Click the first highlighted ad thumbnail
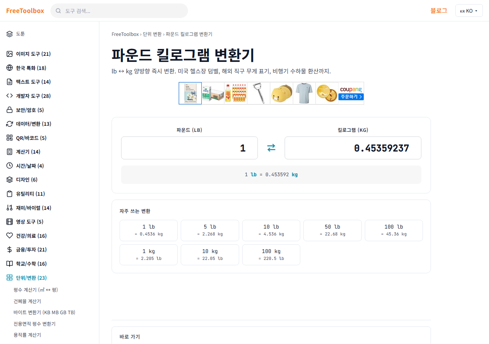489x344 pixels. click(190, 93)
